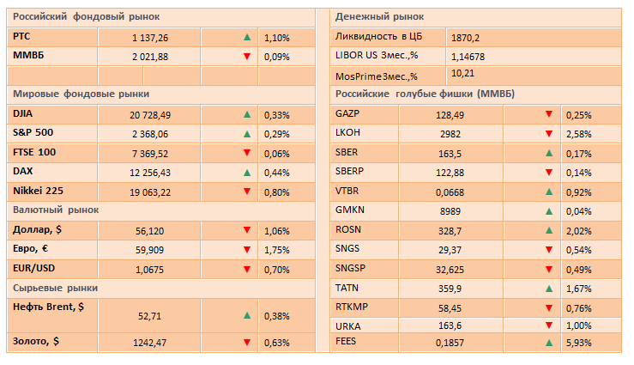The width and height of the screenshot is (634, 365).
Task: Click the EUR/USD rate value 1,0675
Action: 148,268
